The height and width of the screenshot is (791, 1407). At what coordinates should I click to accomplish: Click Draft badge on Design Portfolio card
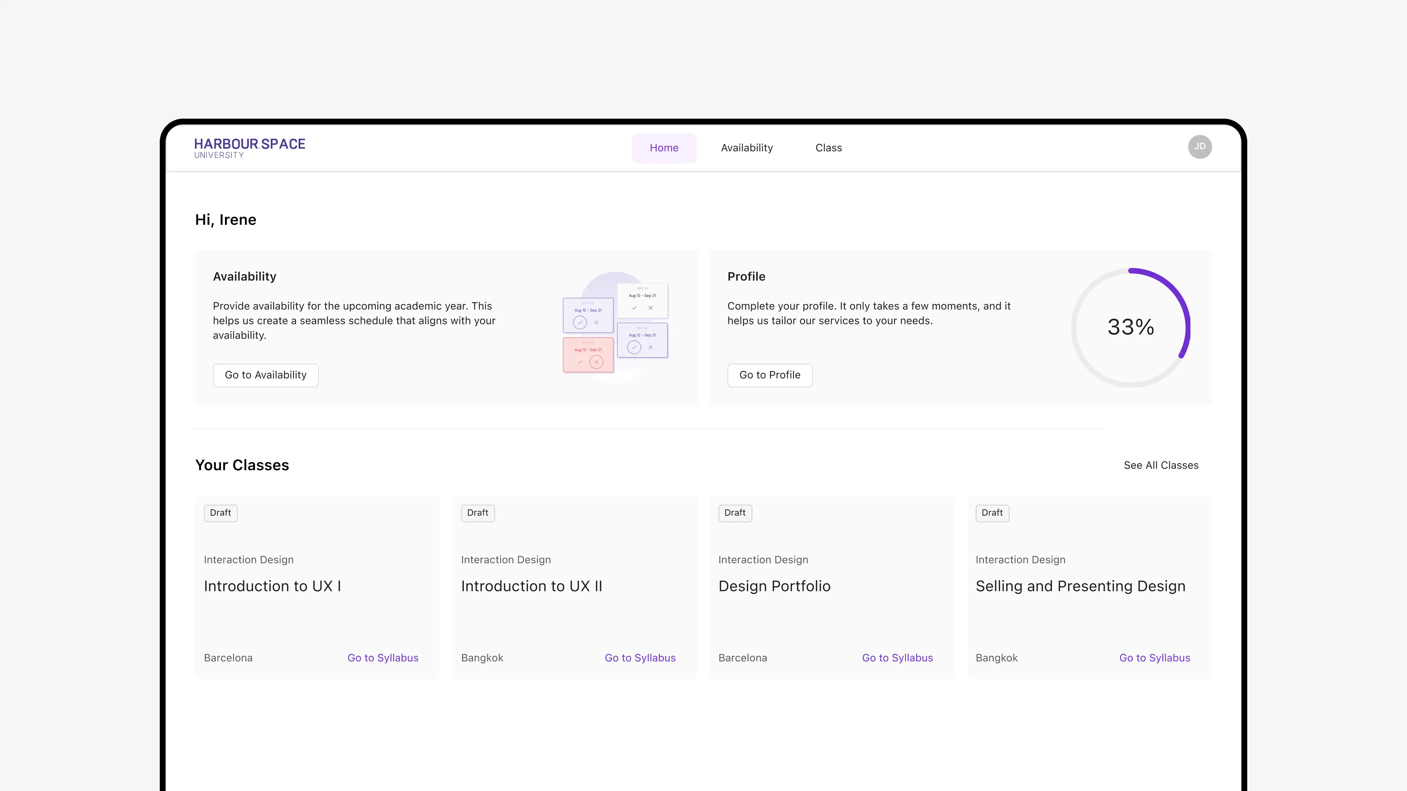[x=735, y=513]
